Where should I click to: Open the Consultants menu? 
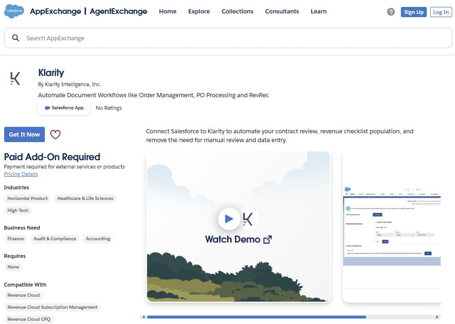click(x=282, y=11)
